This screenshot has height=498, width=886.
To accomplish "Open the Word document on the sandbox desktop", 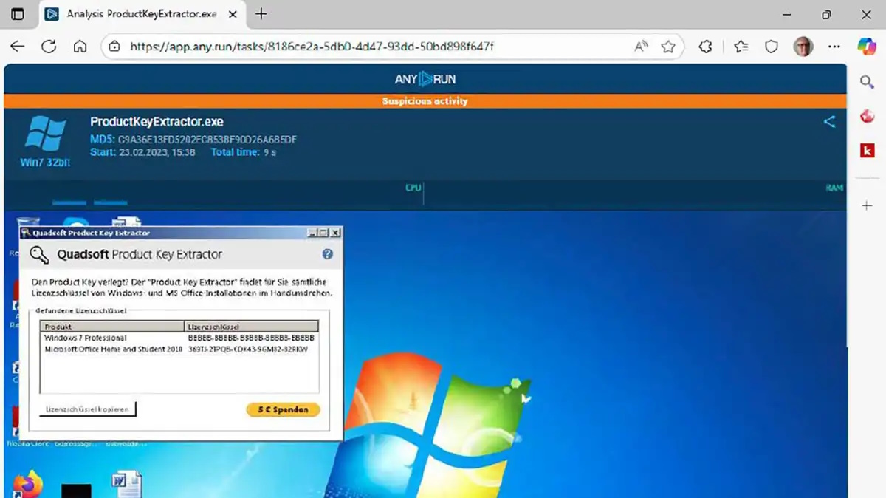I will [x=127, y=482].
